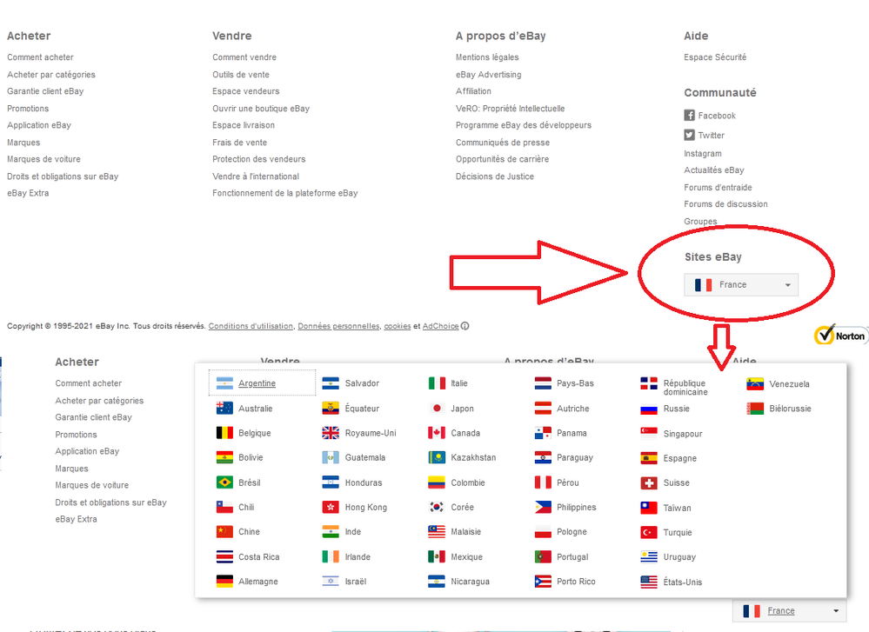Select the Switzerland flag next to Suisse

tap(649, 483)
